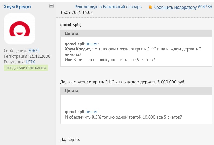Open post number #44786 link

tap(205, 7)
